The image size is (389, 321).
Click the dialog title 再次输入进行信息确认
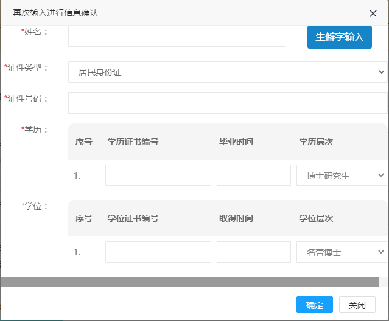(x=55, y=13)
